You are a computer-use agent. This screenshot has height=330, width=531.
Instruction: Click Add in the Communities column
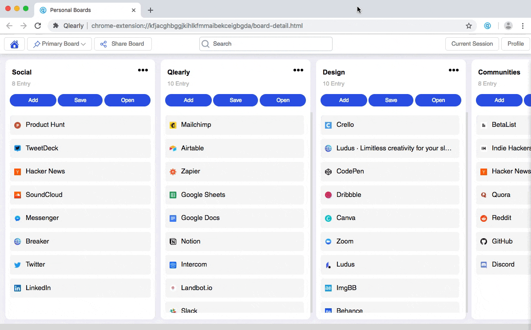[x=499, y=100]
